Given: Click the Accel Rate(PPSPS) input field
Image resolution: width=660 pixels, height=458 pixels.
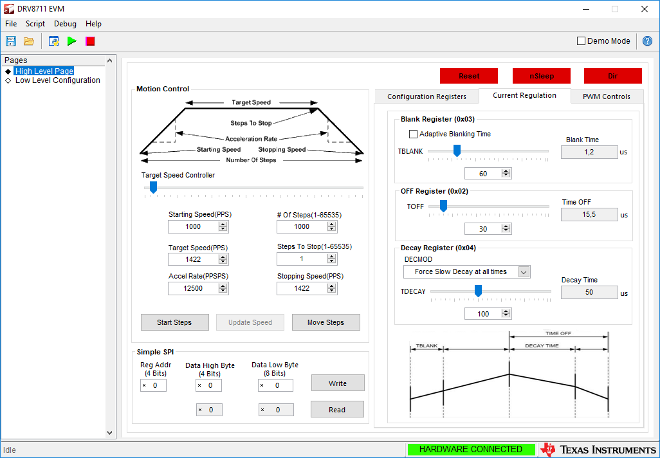Looking at the screenshot, I should (193, 288).
